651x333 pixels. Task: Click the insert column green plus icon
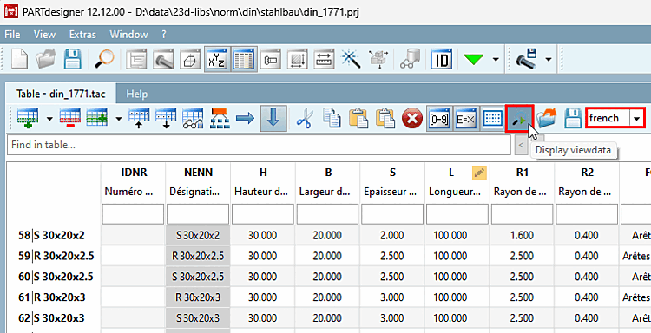[97, 119]
